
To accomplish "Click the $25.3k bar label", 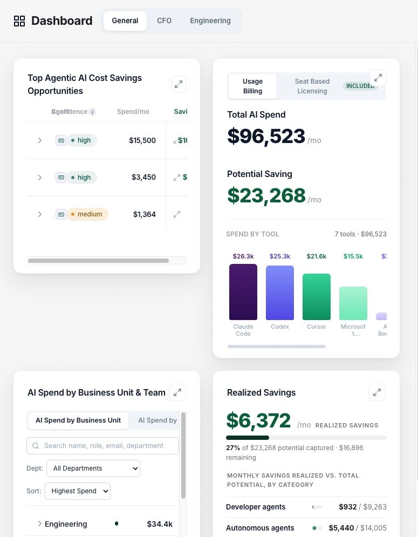I will [280, 256].
